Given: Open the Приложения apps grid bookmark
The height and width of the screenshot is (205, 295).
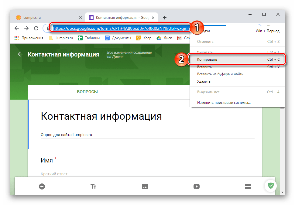Looking at the screenshot, I should click(29, 38).
